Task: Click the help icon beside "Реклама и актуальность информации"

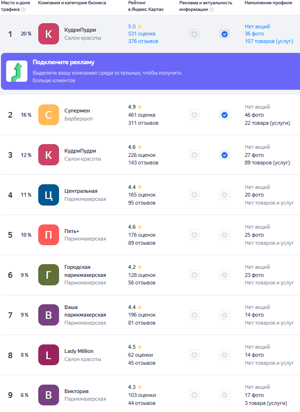Action: tap(211, 9)
